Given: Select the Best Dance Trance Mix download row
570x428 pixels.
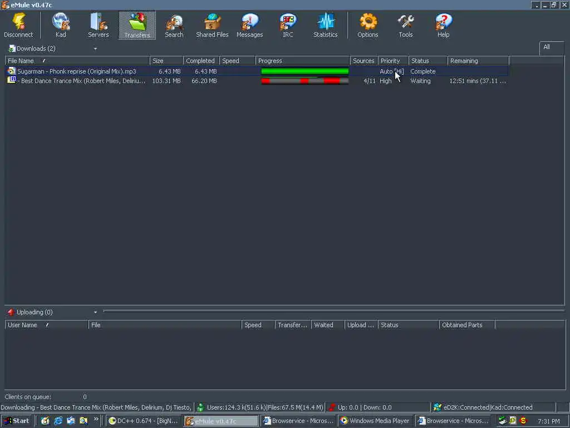Looking at the screenshot, I should (x=257, y=81).
